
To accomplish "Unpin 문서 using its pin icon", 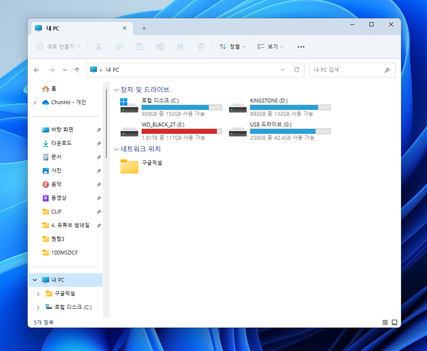I will pos(99,157).
